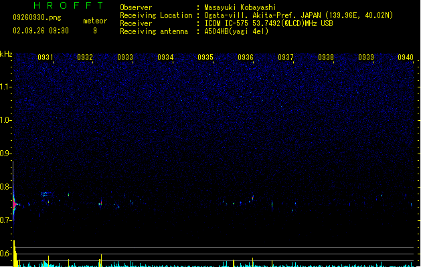Click the HROFFT title text
The height and width of the screenshot is (267, 421).
tap(68, 5)
